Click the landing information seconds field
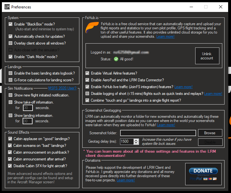The width and height of the screenshot is (231, 193). point(27,121)
